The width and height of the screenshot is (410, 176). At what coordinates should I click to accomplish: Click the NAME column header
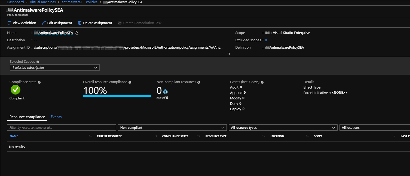coord(14,136)
